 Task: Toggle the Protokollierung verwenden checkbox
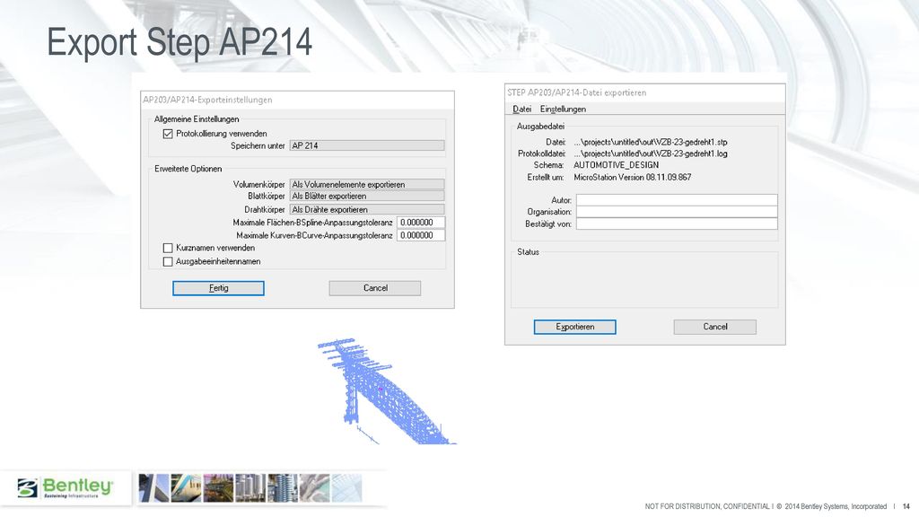[168, 134]
